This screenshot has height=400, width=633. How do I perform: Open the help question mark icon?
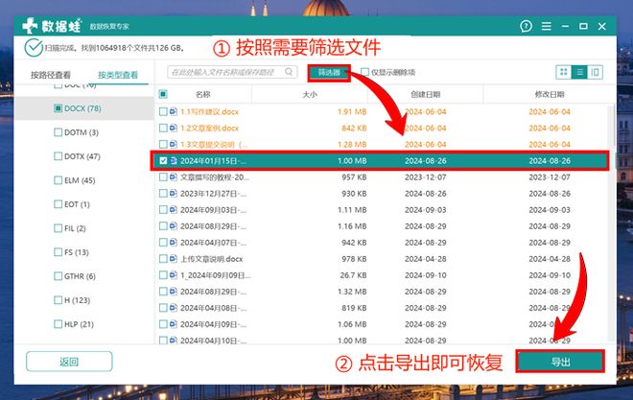coord(526,26)
